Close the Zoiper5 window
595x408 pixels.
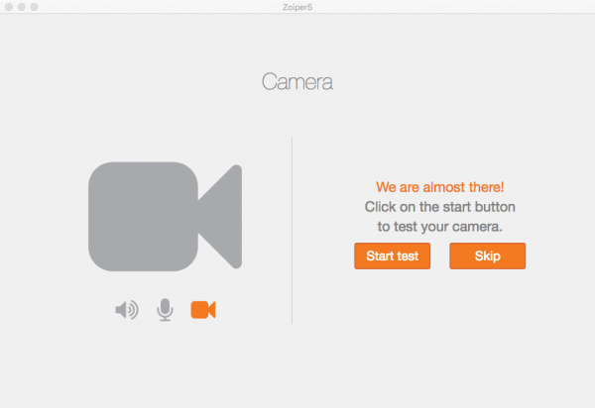point(9,7)
